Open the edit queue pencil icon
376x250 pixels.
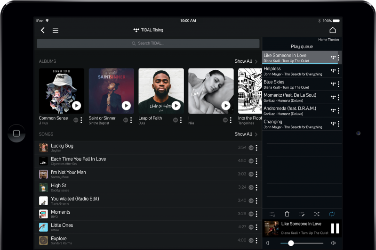point(302,214)
